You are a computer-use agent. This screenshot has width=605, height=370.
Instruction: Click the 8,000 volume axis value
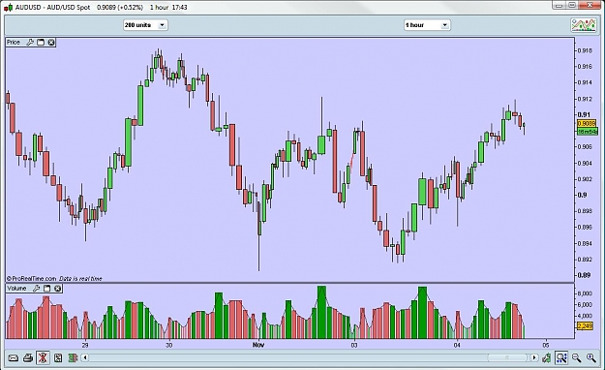point(585,293)
